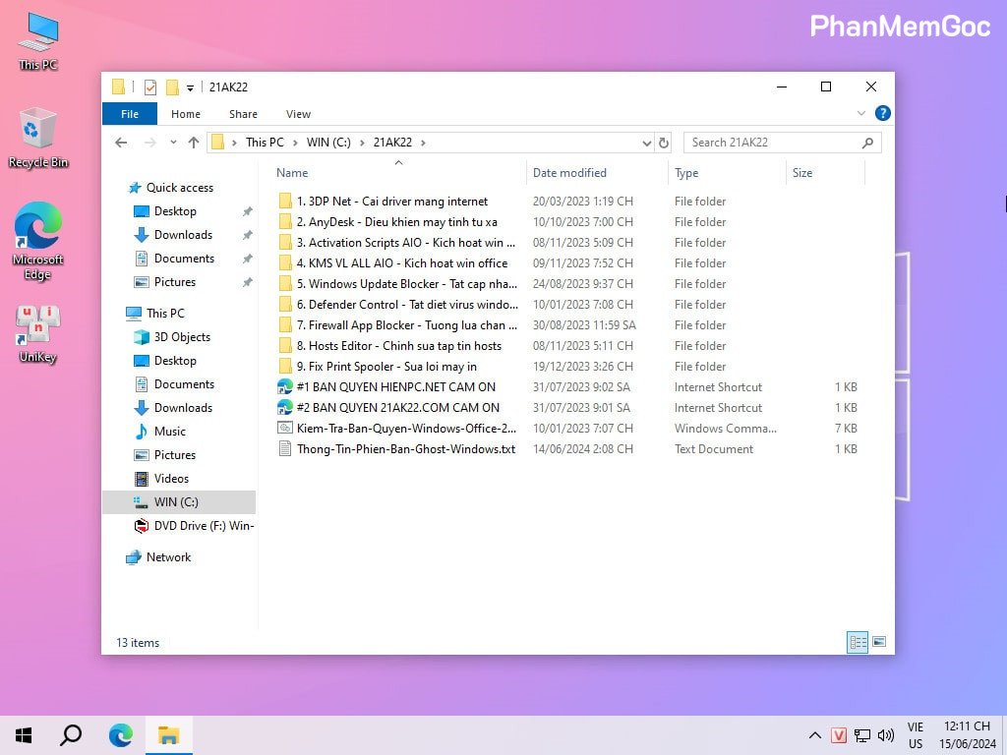Open UniKey from the system tray
Viewport: 1007px width, 755px height.
point(839,735)
